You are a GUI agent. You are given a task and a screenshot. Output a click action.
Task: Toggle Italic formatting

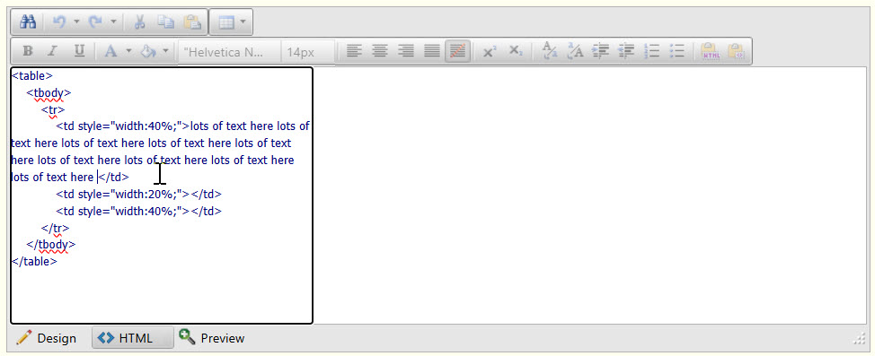click(x=53, y=52)
